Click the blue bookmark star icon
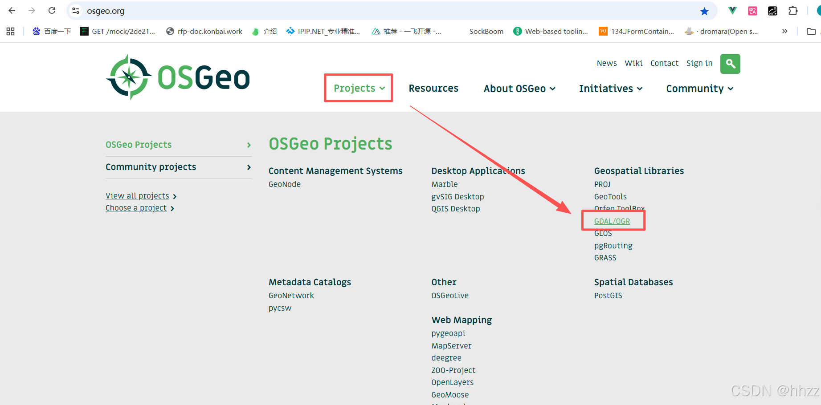Image resolution: width=821 pixels, height=405 pixels. (x=704, y=11)
